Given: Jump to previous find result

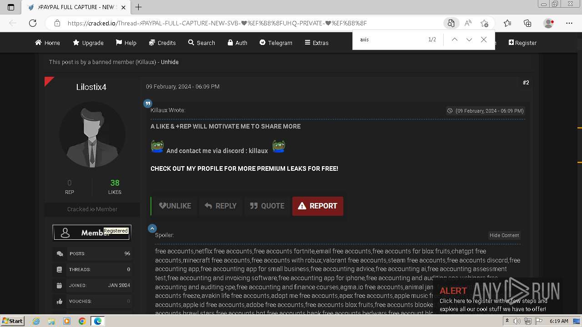Looking at the screenshot, I should pos(454,40).
